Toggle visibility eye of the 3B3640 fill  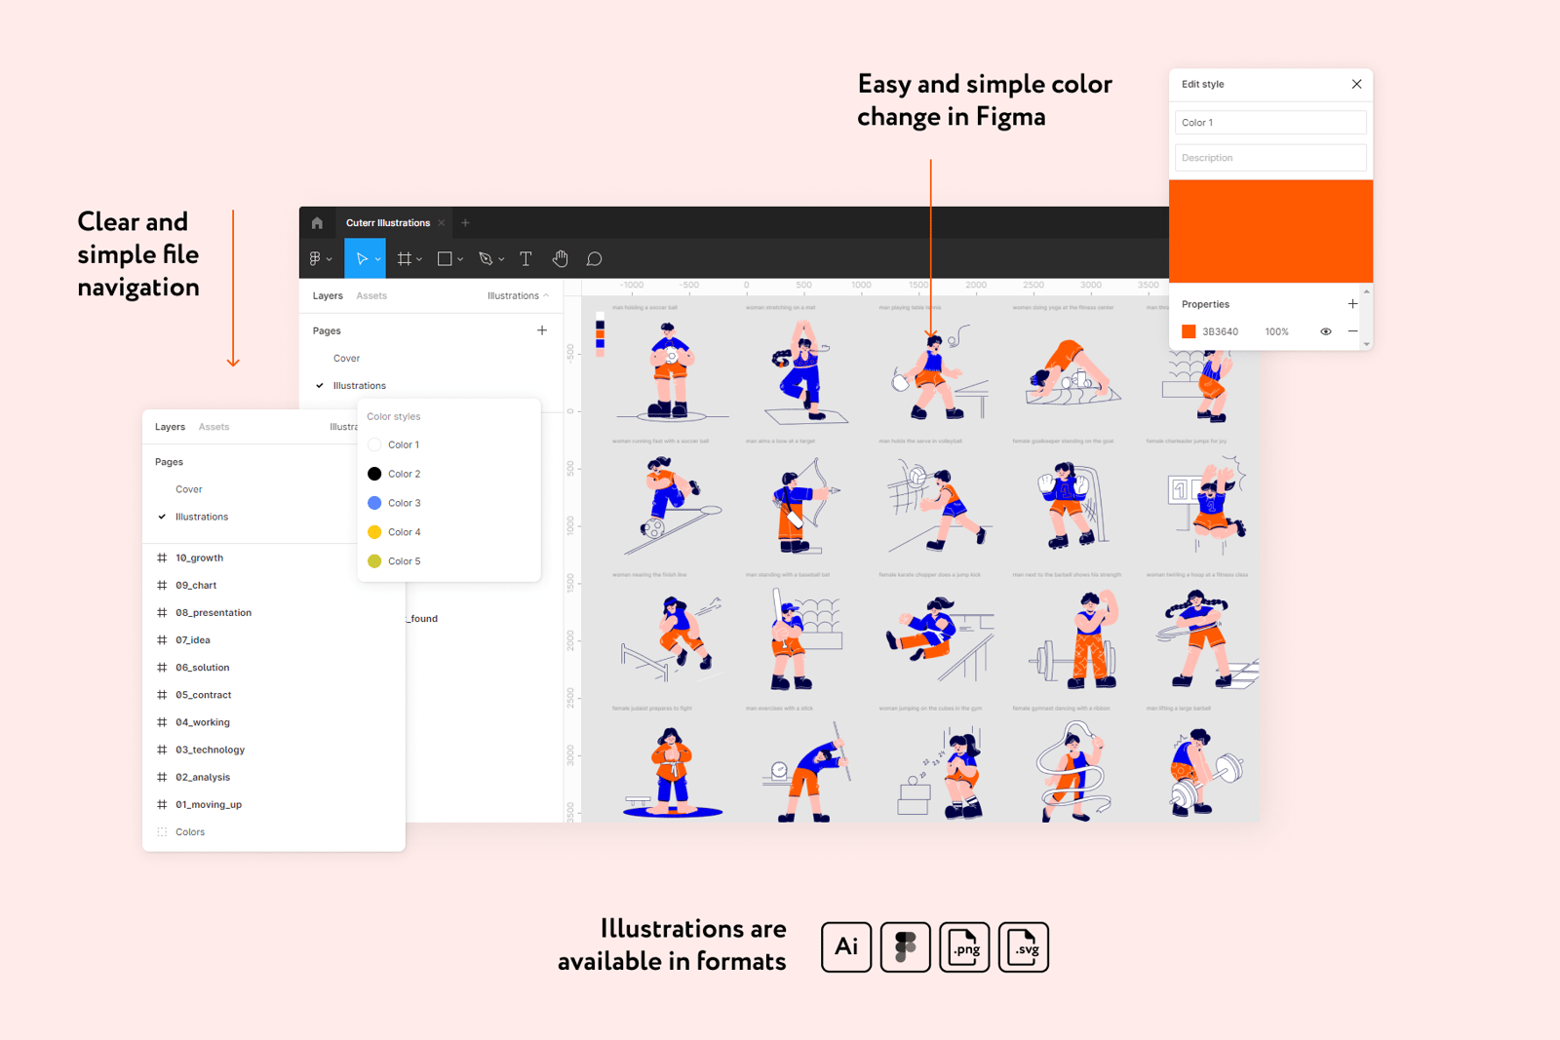pyautogui.click(x=1325, y=332)
